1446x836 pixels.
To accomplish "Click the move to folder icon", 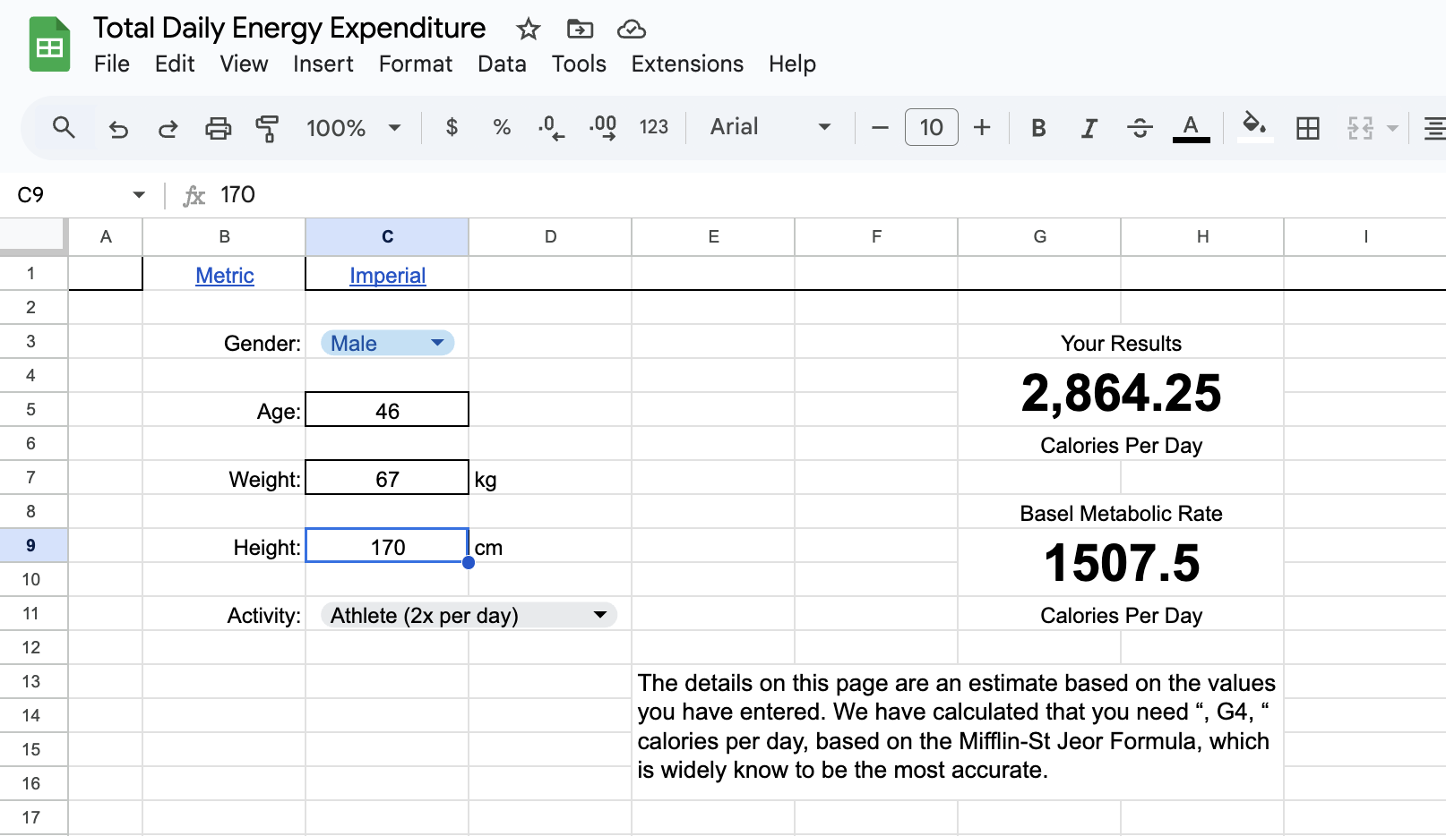I will pos(580,30).
